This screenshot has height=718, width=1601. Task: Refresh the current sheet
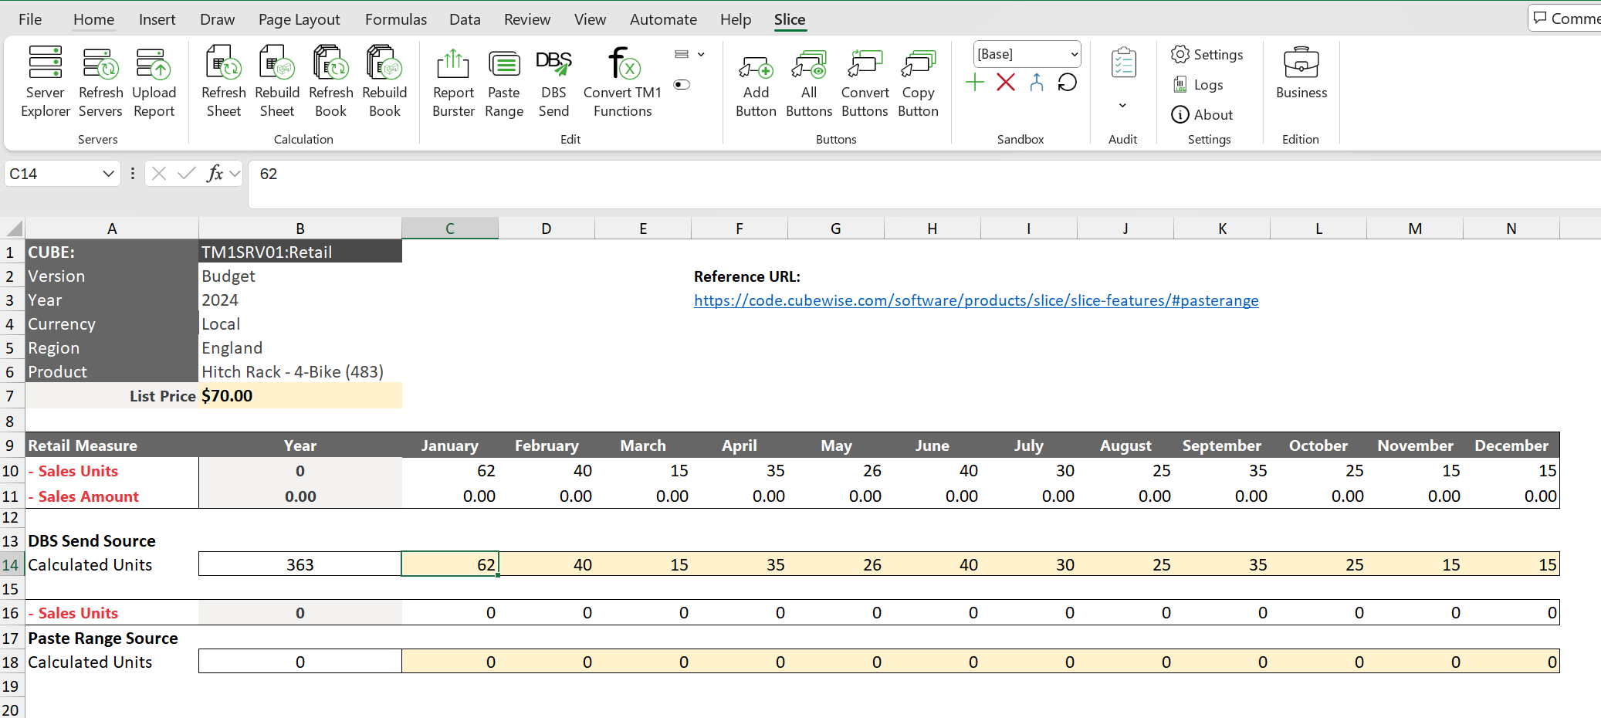pos(224,82)
